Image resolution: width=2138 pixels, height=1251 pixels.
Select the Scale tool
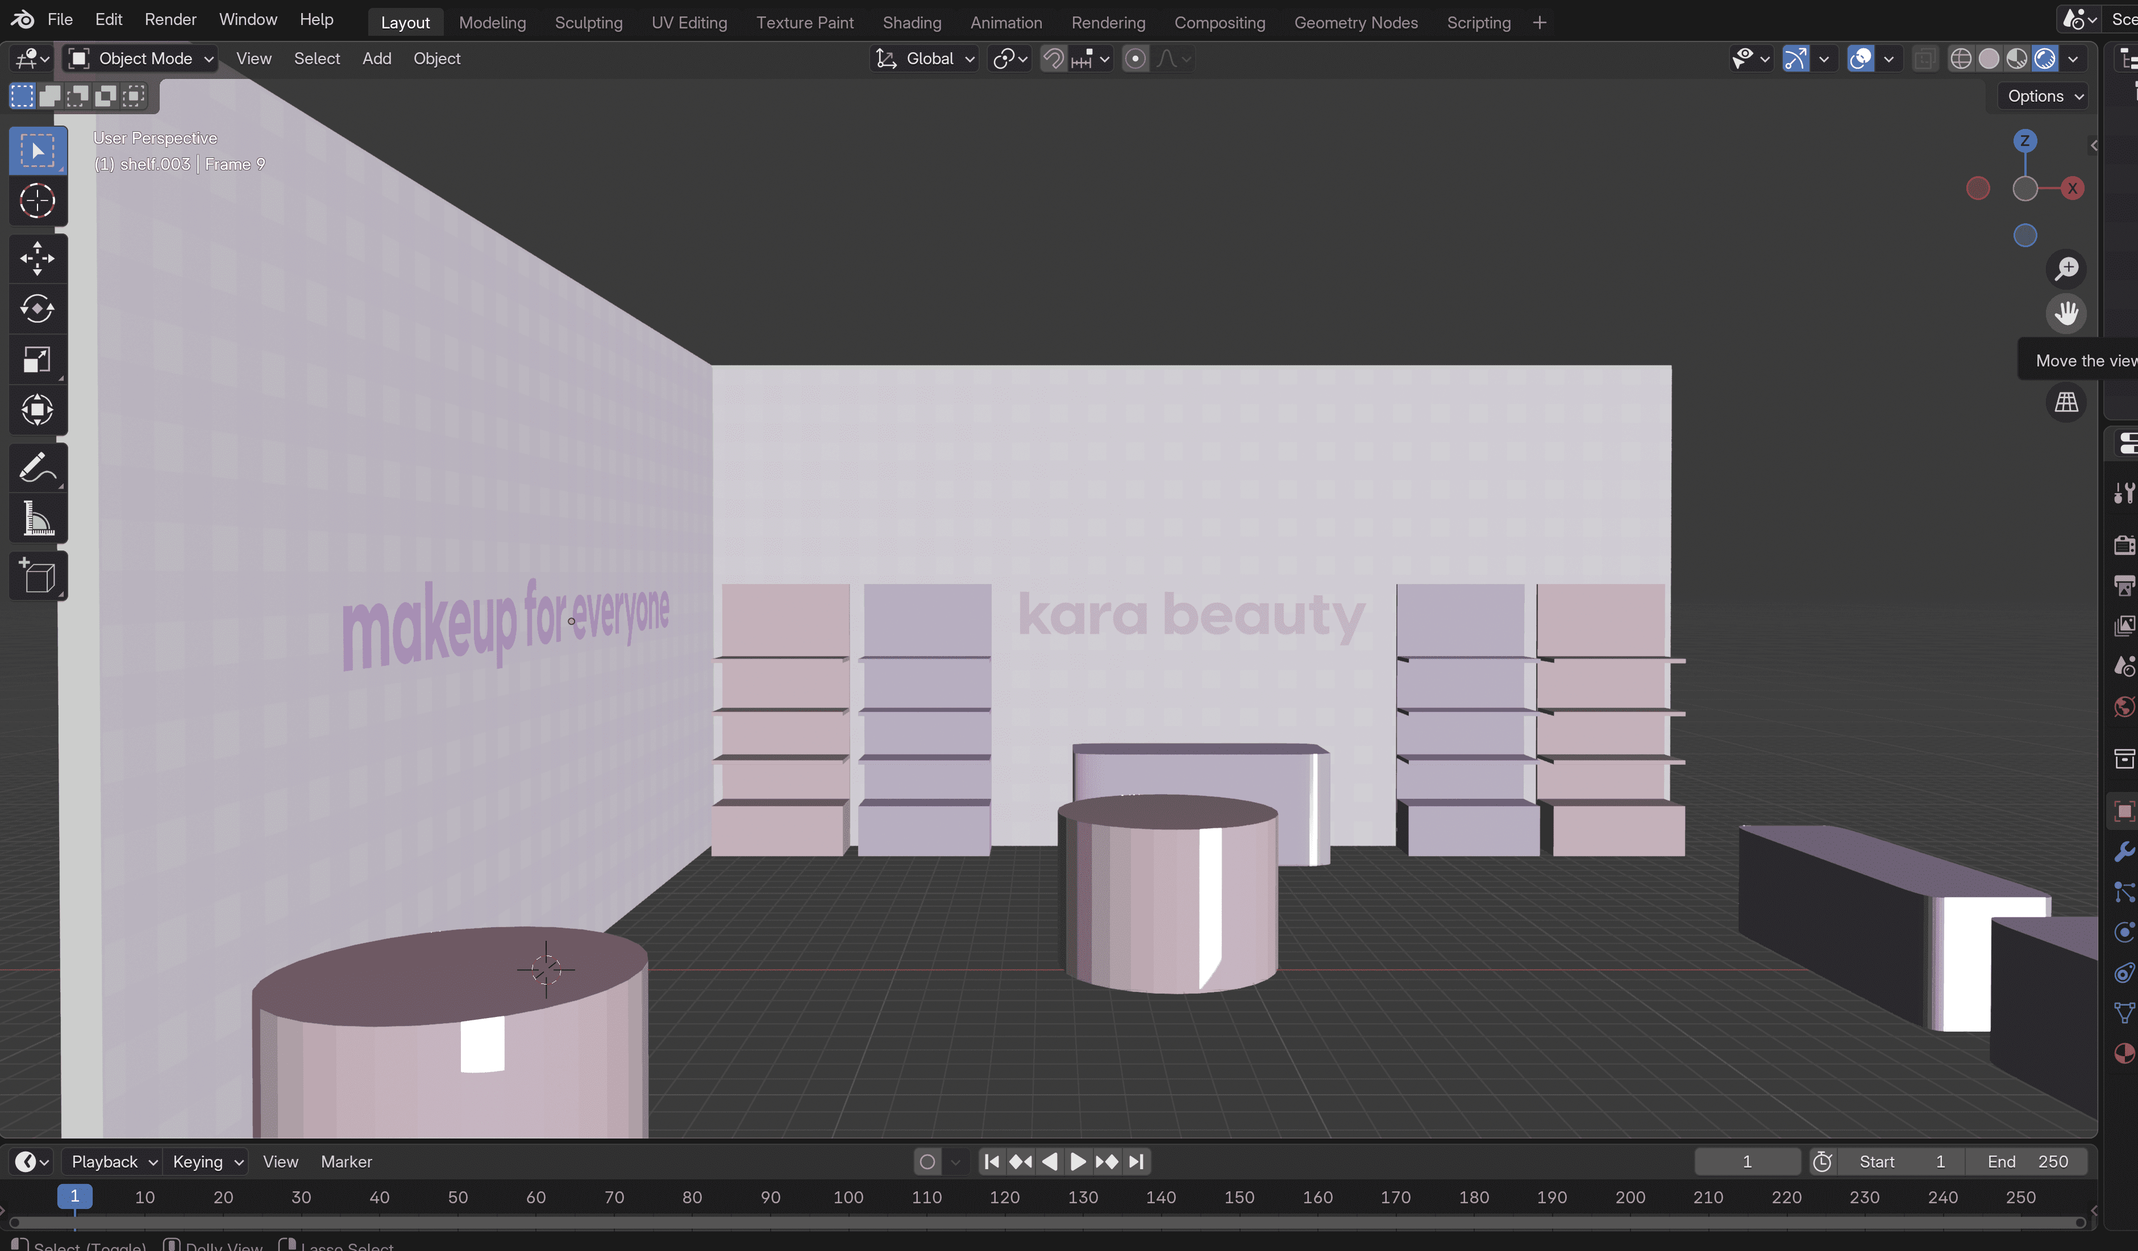click(x=38, y=360)
